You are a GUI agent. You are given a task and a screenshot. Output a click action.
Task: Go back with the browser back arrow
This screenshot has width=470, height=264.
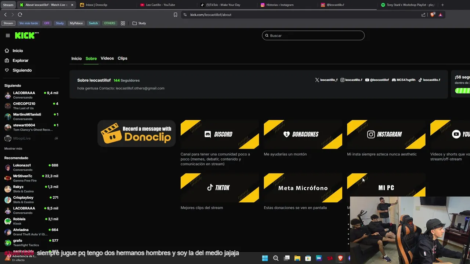click(x=5, y=15)
